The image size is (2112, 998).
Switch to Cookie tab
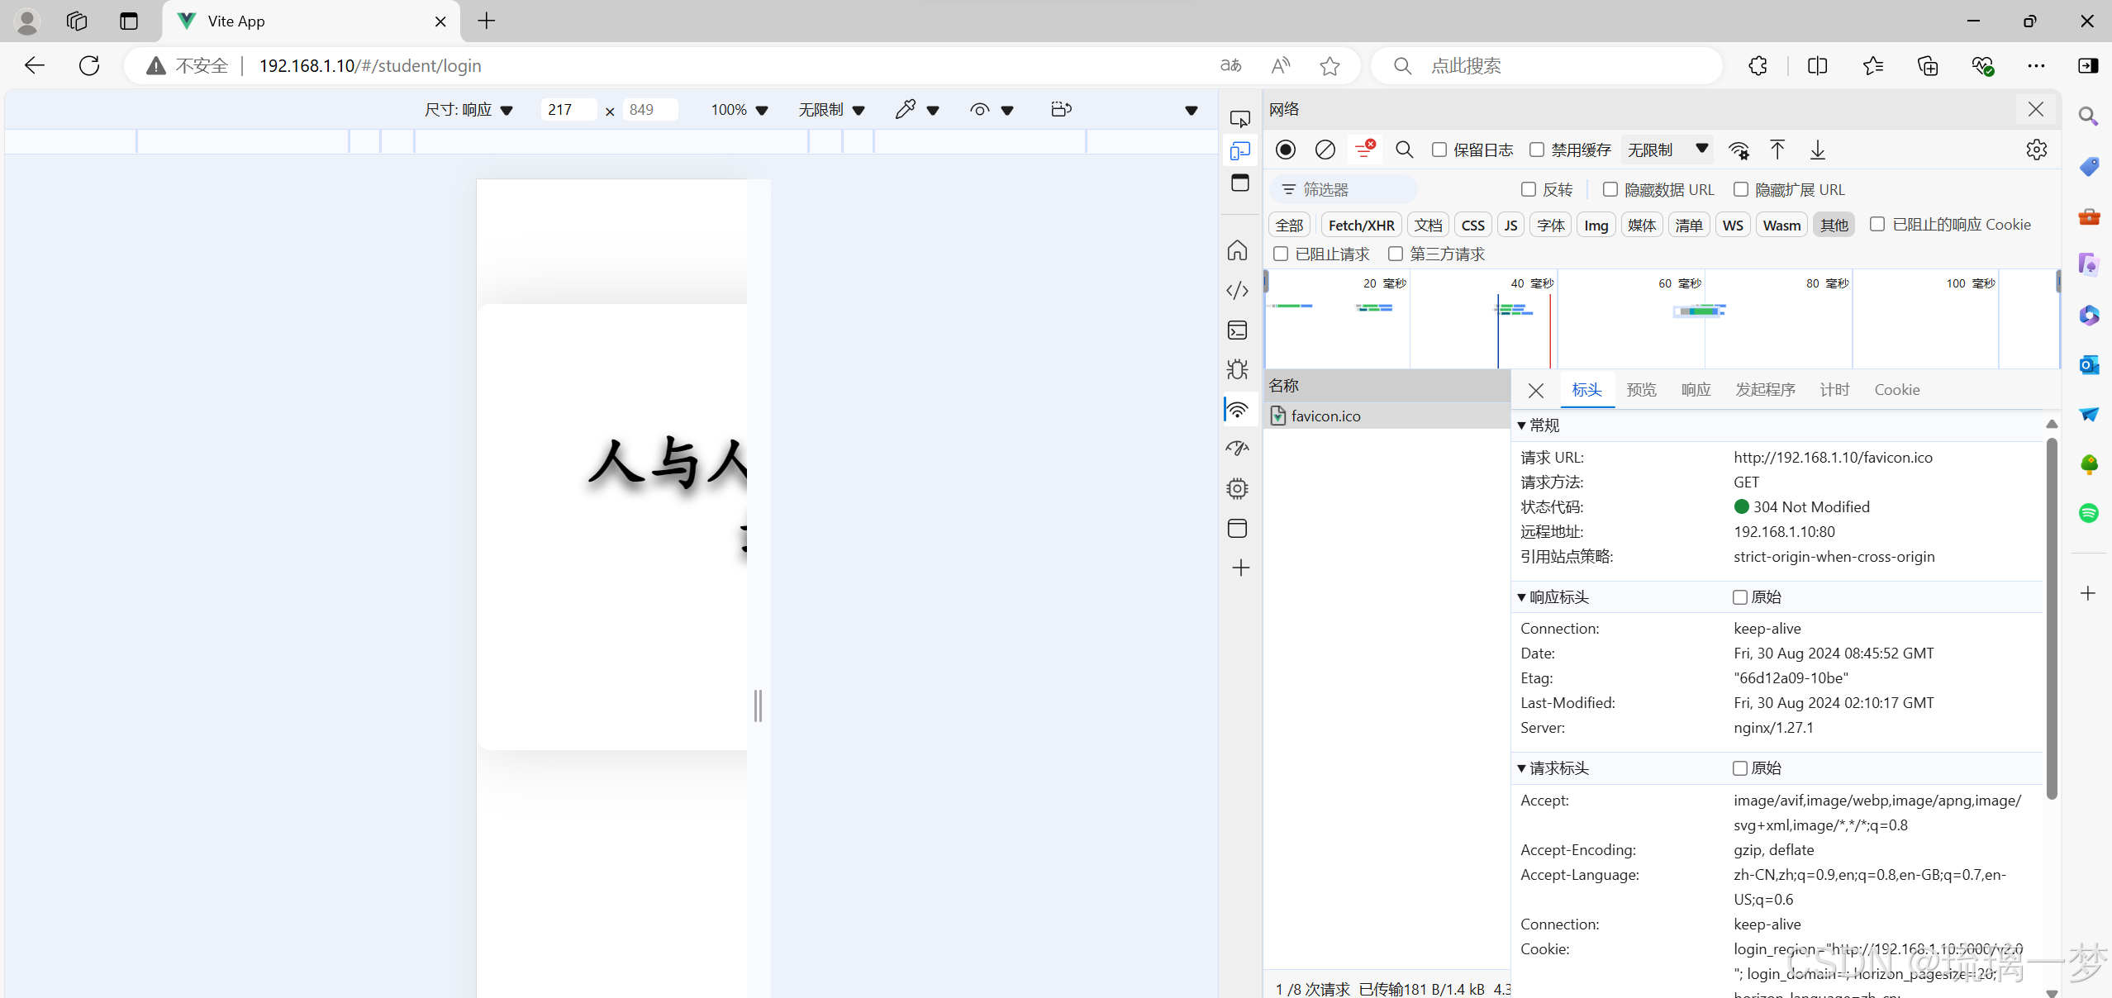[x=1896, y=390]
